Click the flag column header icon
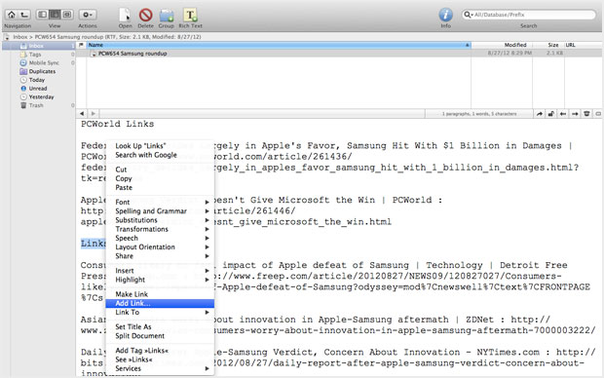This screenshot has width=604, height=378. 81,45
